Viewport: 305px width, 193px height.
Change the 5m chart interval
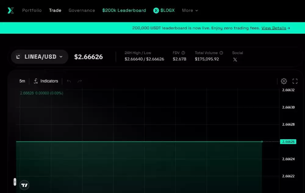tap(22, 81)
